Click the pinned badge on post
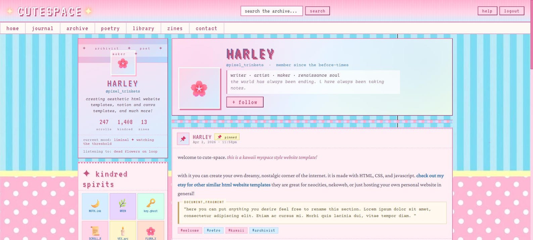 227,137
